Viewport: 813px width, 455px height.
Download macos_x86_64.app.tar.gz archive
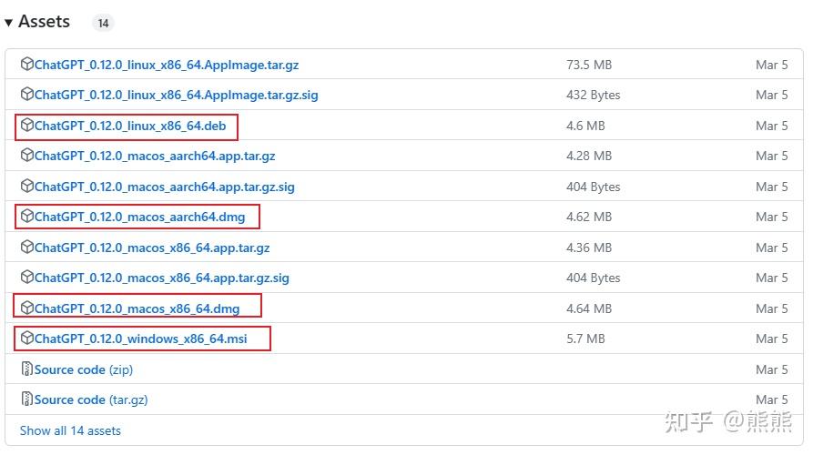tap(152, 248)
